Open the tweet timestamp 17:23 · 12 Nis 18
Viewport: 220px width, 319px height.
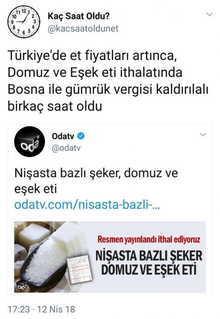coord(41,309)
